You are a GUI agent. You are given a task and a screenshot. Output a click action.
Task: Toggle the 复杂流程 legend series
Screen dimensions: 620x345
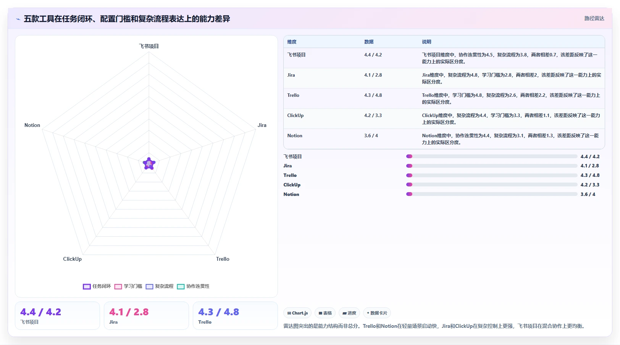(x=160, y=286)
